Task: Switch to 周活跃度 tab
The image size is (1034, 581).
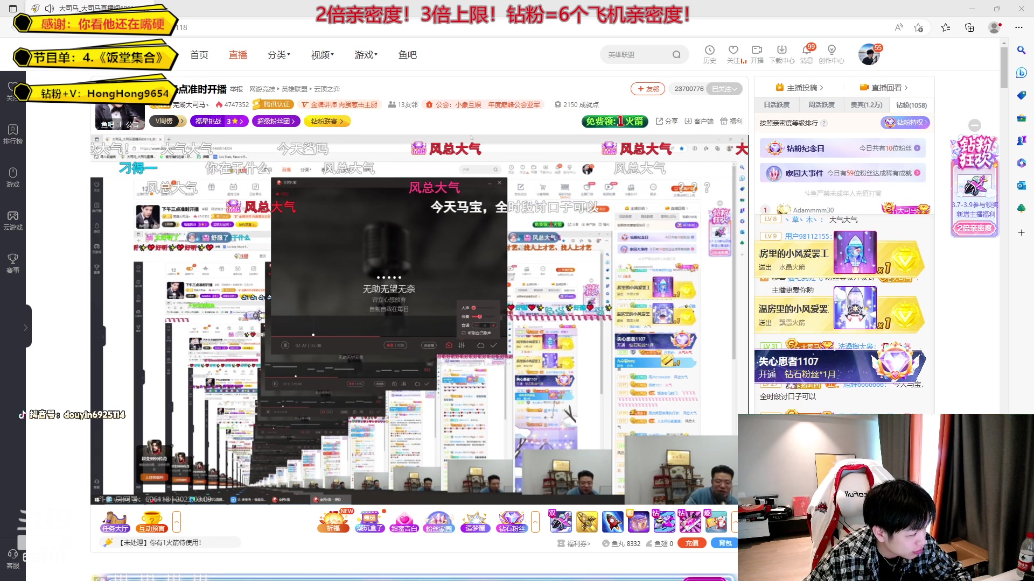Action: click(821, 105)
